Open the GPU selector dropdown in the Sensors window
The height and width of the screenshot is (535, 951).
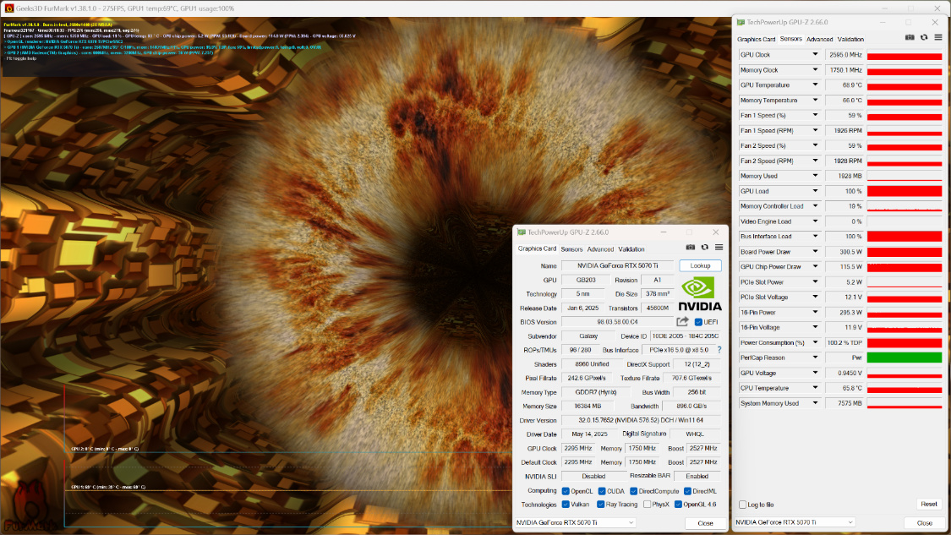[x=795, y=522]
